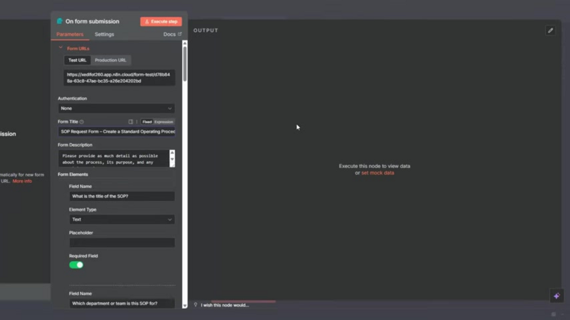570x320 pixels.
Task: Disable the Required Field toggle
Action: [x=75, y=265]
